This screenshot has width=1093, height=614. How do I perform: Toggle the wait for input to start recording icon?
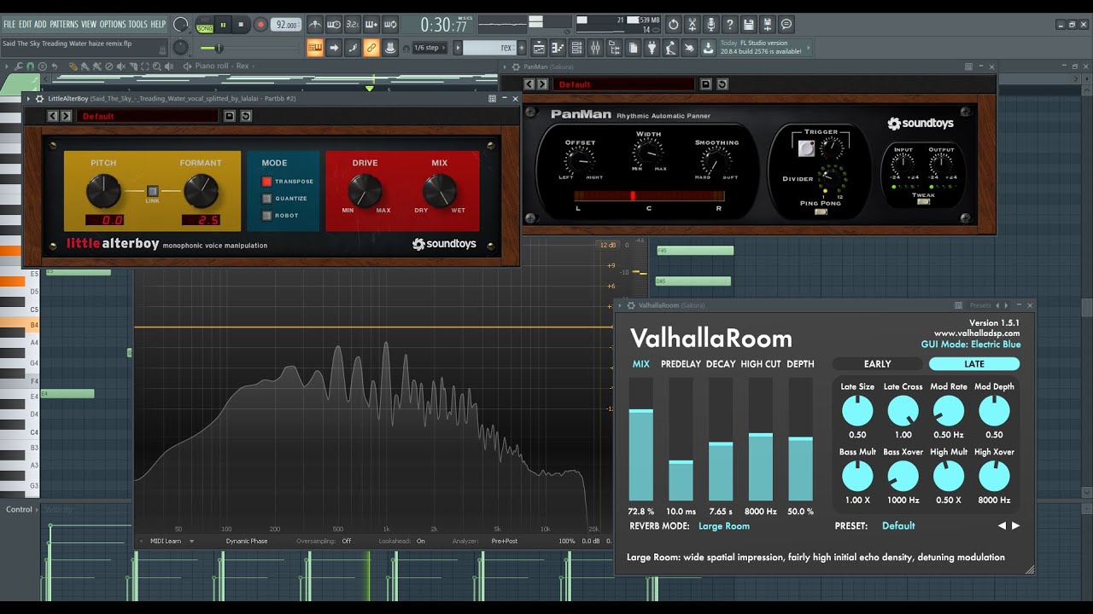tap(333, 25)
